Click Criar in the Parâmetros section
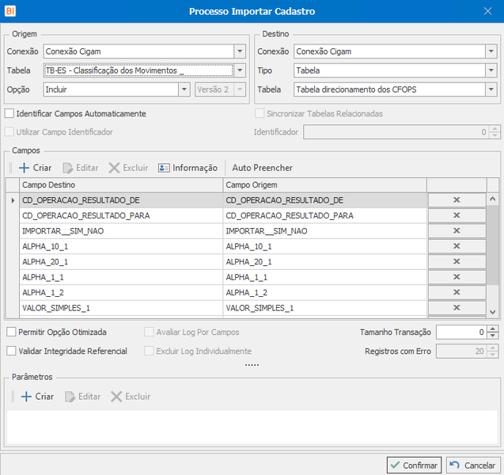The image size is (504, 475). 37,397
